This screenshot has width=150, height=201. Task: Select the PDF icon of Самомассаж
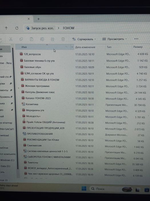25,145
